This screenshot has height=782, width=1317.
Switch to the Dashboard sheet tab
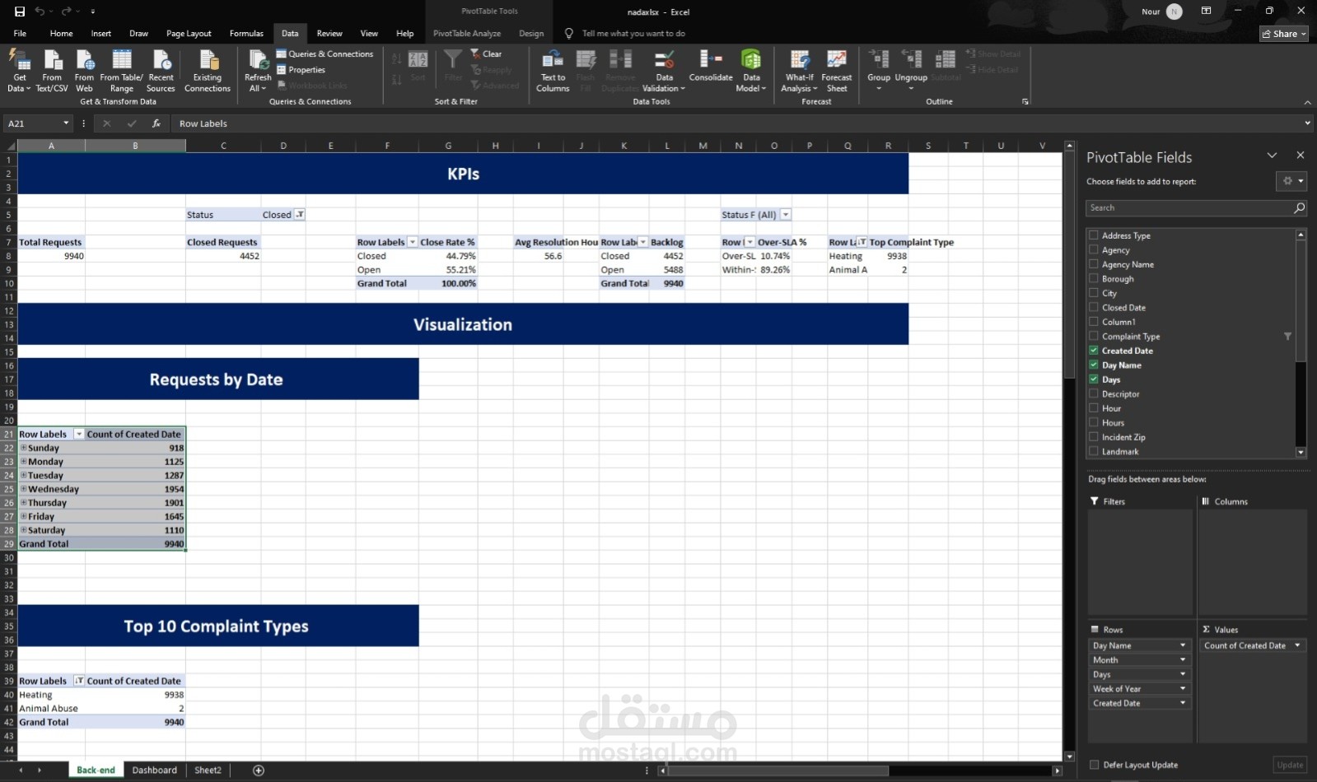click(155, 770)
